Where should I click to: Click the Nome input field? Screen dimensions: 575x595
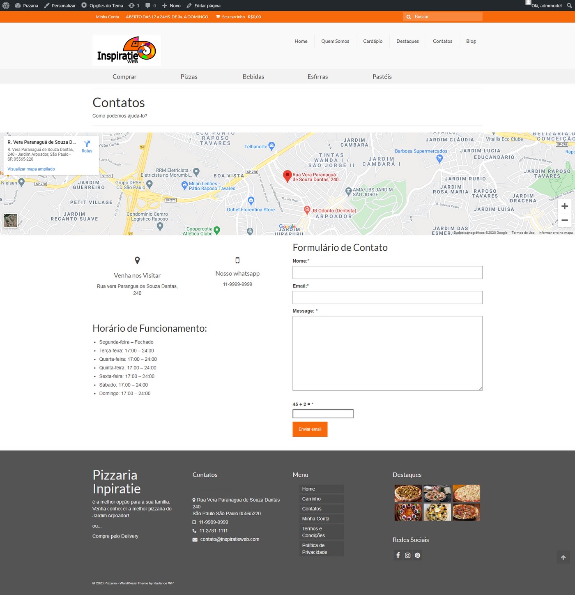pyautogui.click(x=387, y=272)
